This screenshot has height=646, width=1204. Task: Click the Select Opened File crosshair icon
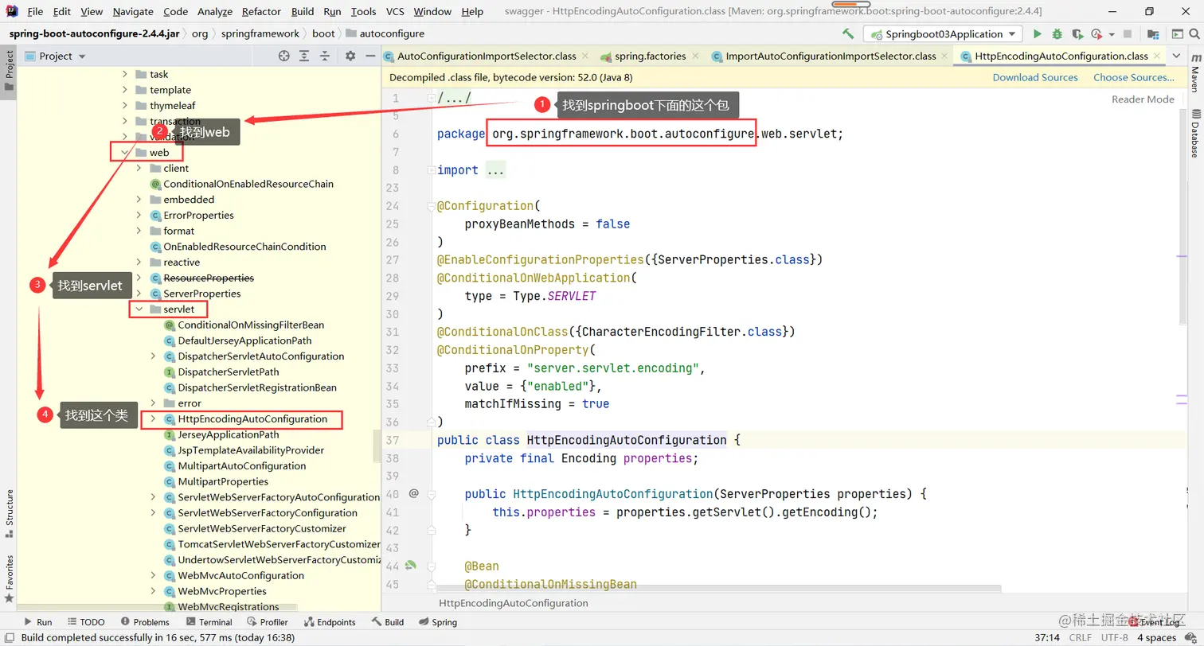coord(284,56)
